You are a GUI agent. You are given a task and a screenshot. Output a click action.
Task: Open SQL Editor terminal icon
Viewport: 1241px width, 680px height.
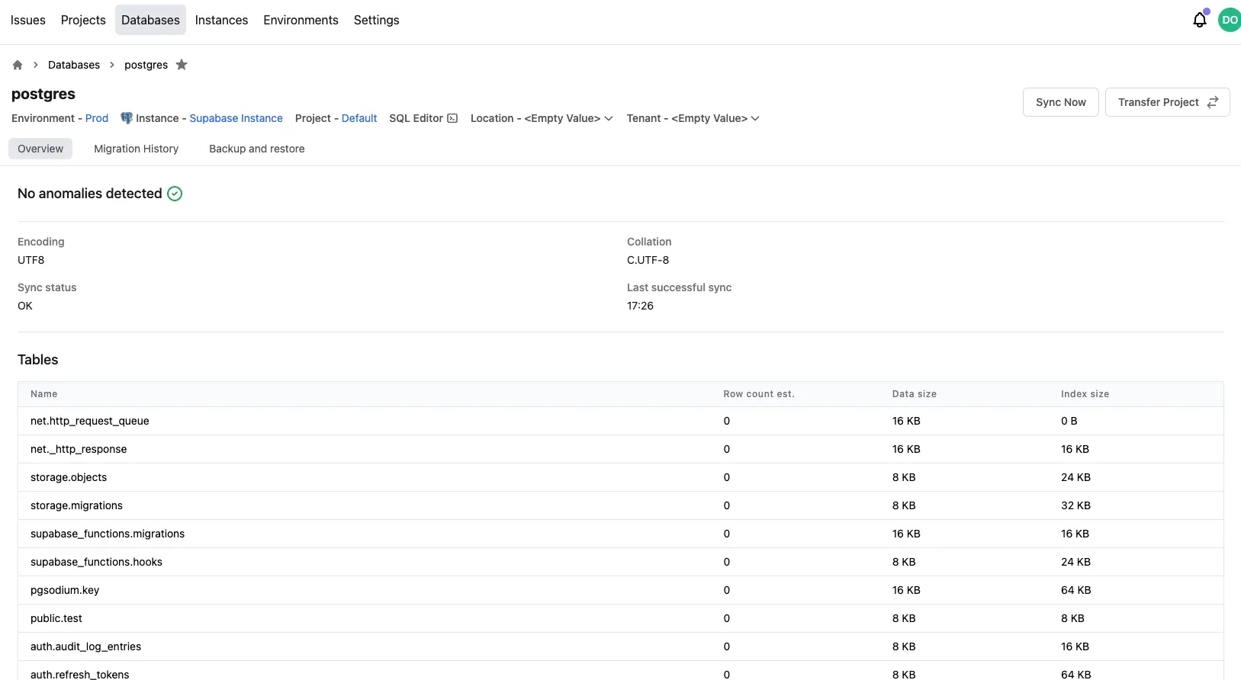tap(452, 118)
